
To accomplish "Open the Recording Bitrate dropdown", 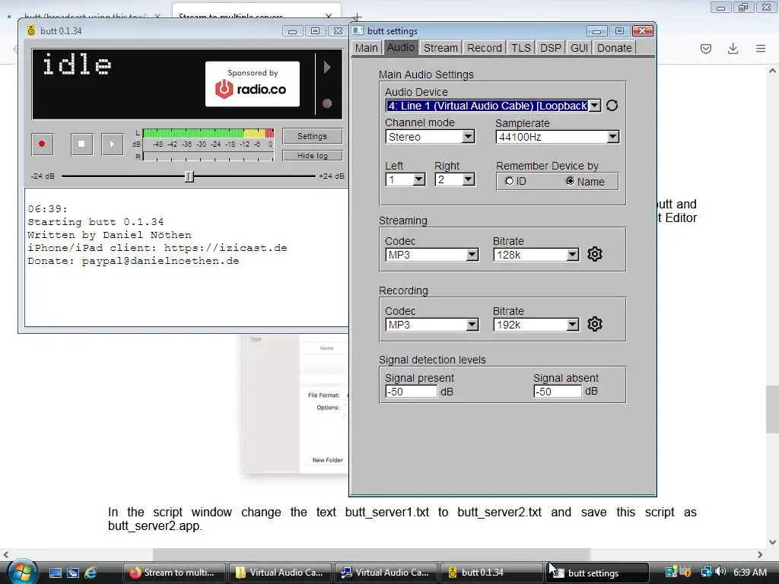I will 572,325.
